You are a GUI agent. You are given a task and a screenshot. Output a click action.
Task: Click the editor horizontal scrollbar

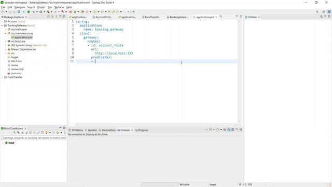156,125
